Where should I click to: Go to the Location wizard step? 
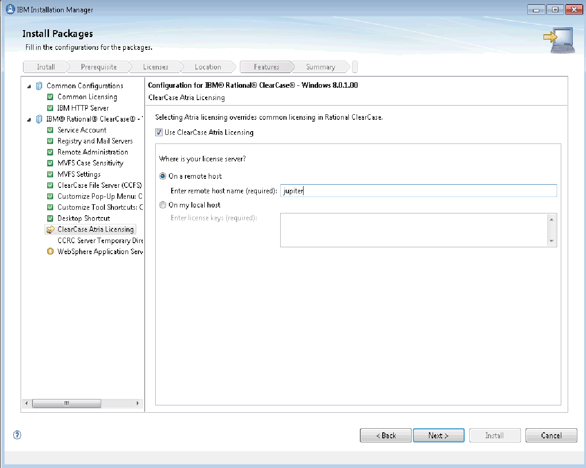click(208, 67)
